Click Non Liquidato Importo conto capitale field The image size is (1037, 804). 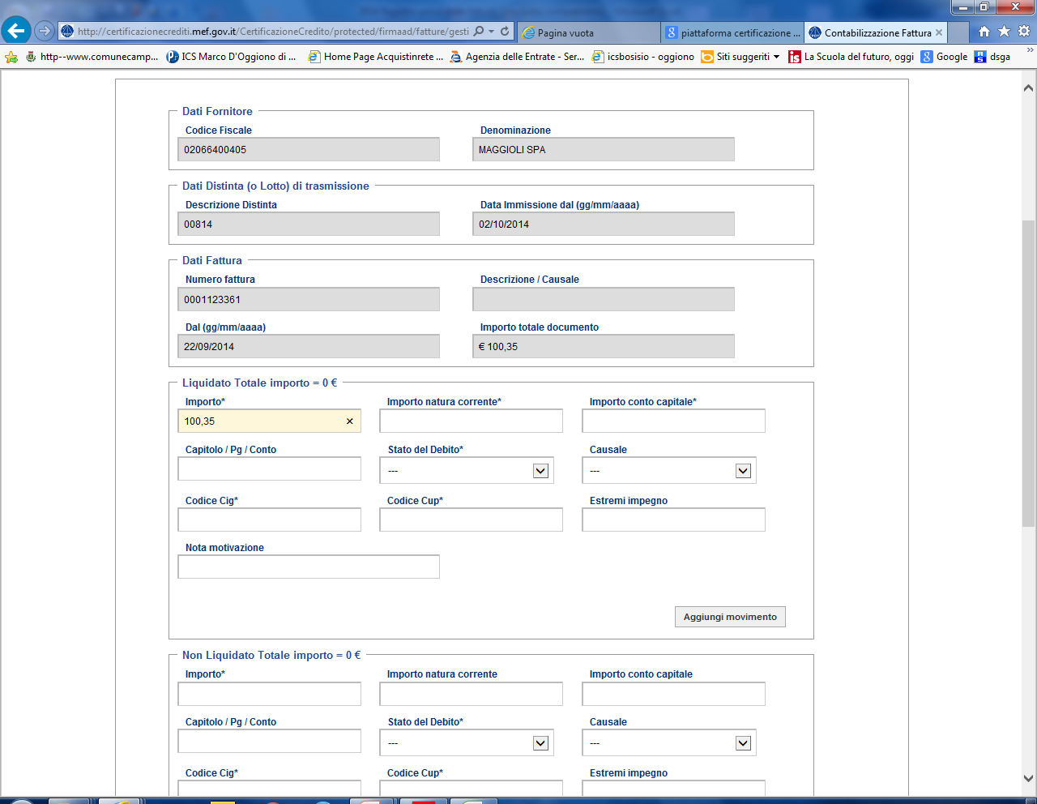click(673, 694)
